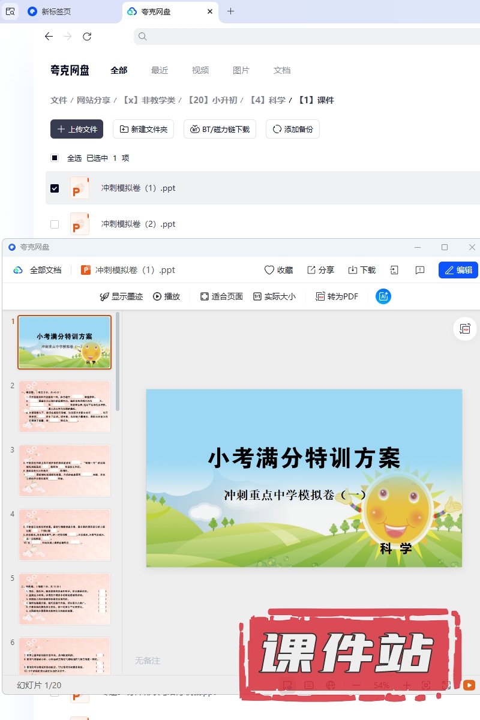Viewport: 480px width, 720px height.
Task: Uncheck the 冲刺模拟卷（1）.ppt checkbox
Action: [55, 188]
